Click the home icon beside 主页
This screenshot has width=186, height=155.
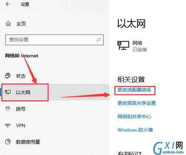8,24
